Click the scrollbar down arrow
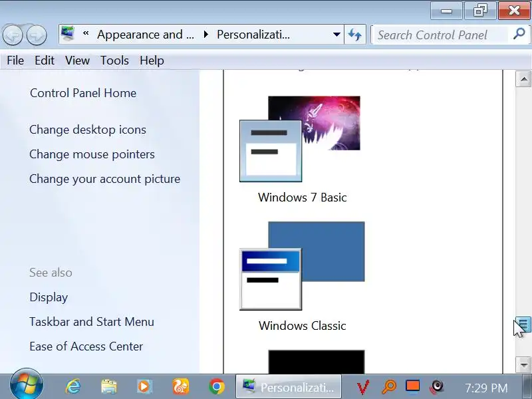The image size is (532, 399). point(523,365)
